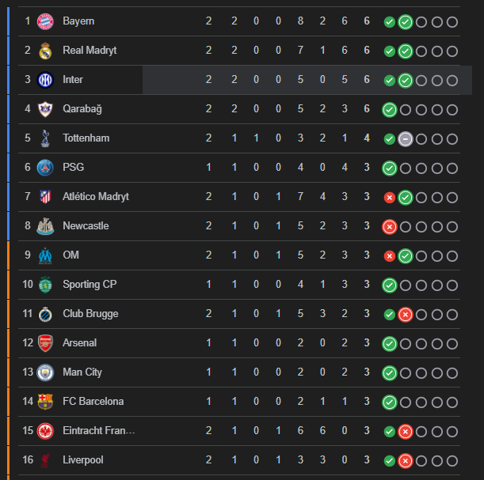Select the Atlético Madryt crest
This screenshot has width=484, height=480.
[45, 197]
